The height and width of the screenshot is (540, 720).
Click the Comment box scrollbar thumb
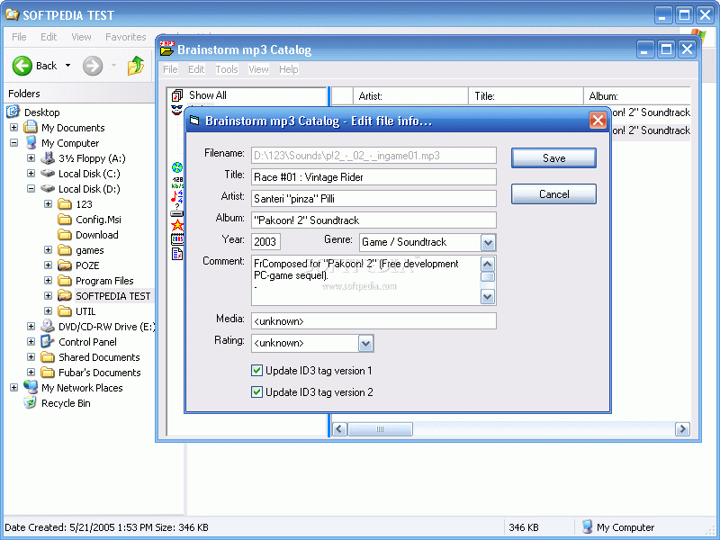(488, 277)
